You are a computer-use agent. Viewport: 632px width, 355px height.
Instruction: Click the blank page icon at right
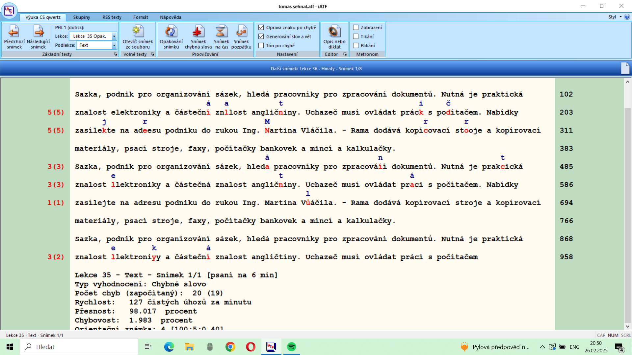click(x=625, y=68)
